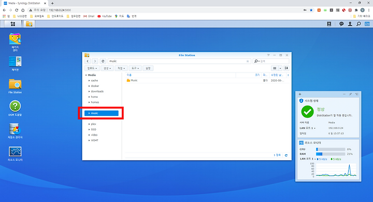Click the DSM taskbar search magnifier
Viewport: 373px width, 202px height.
tap(358, 24)
